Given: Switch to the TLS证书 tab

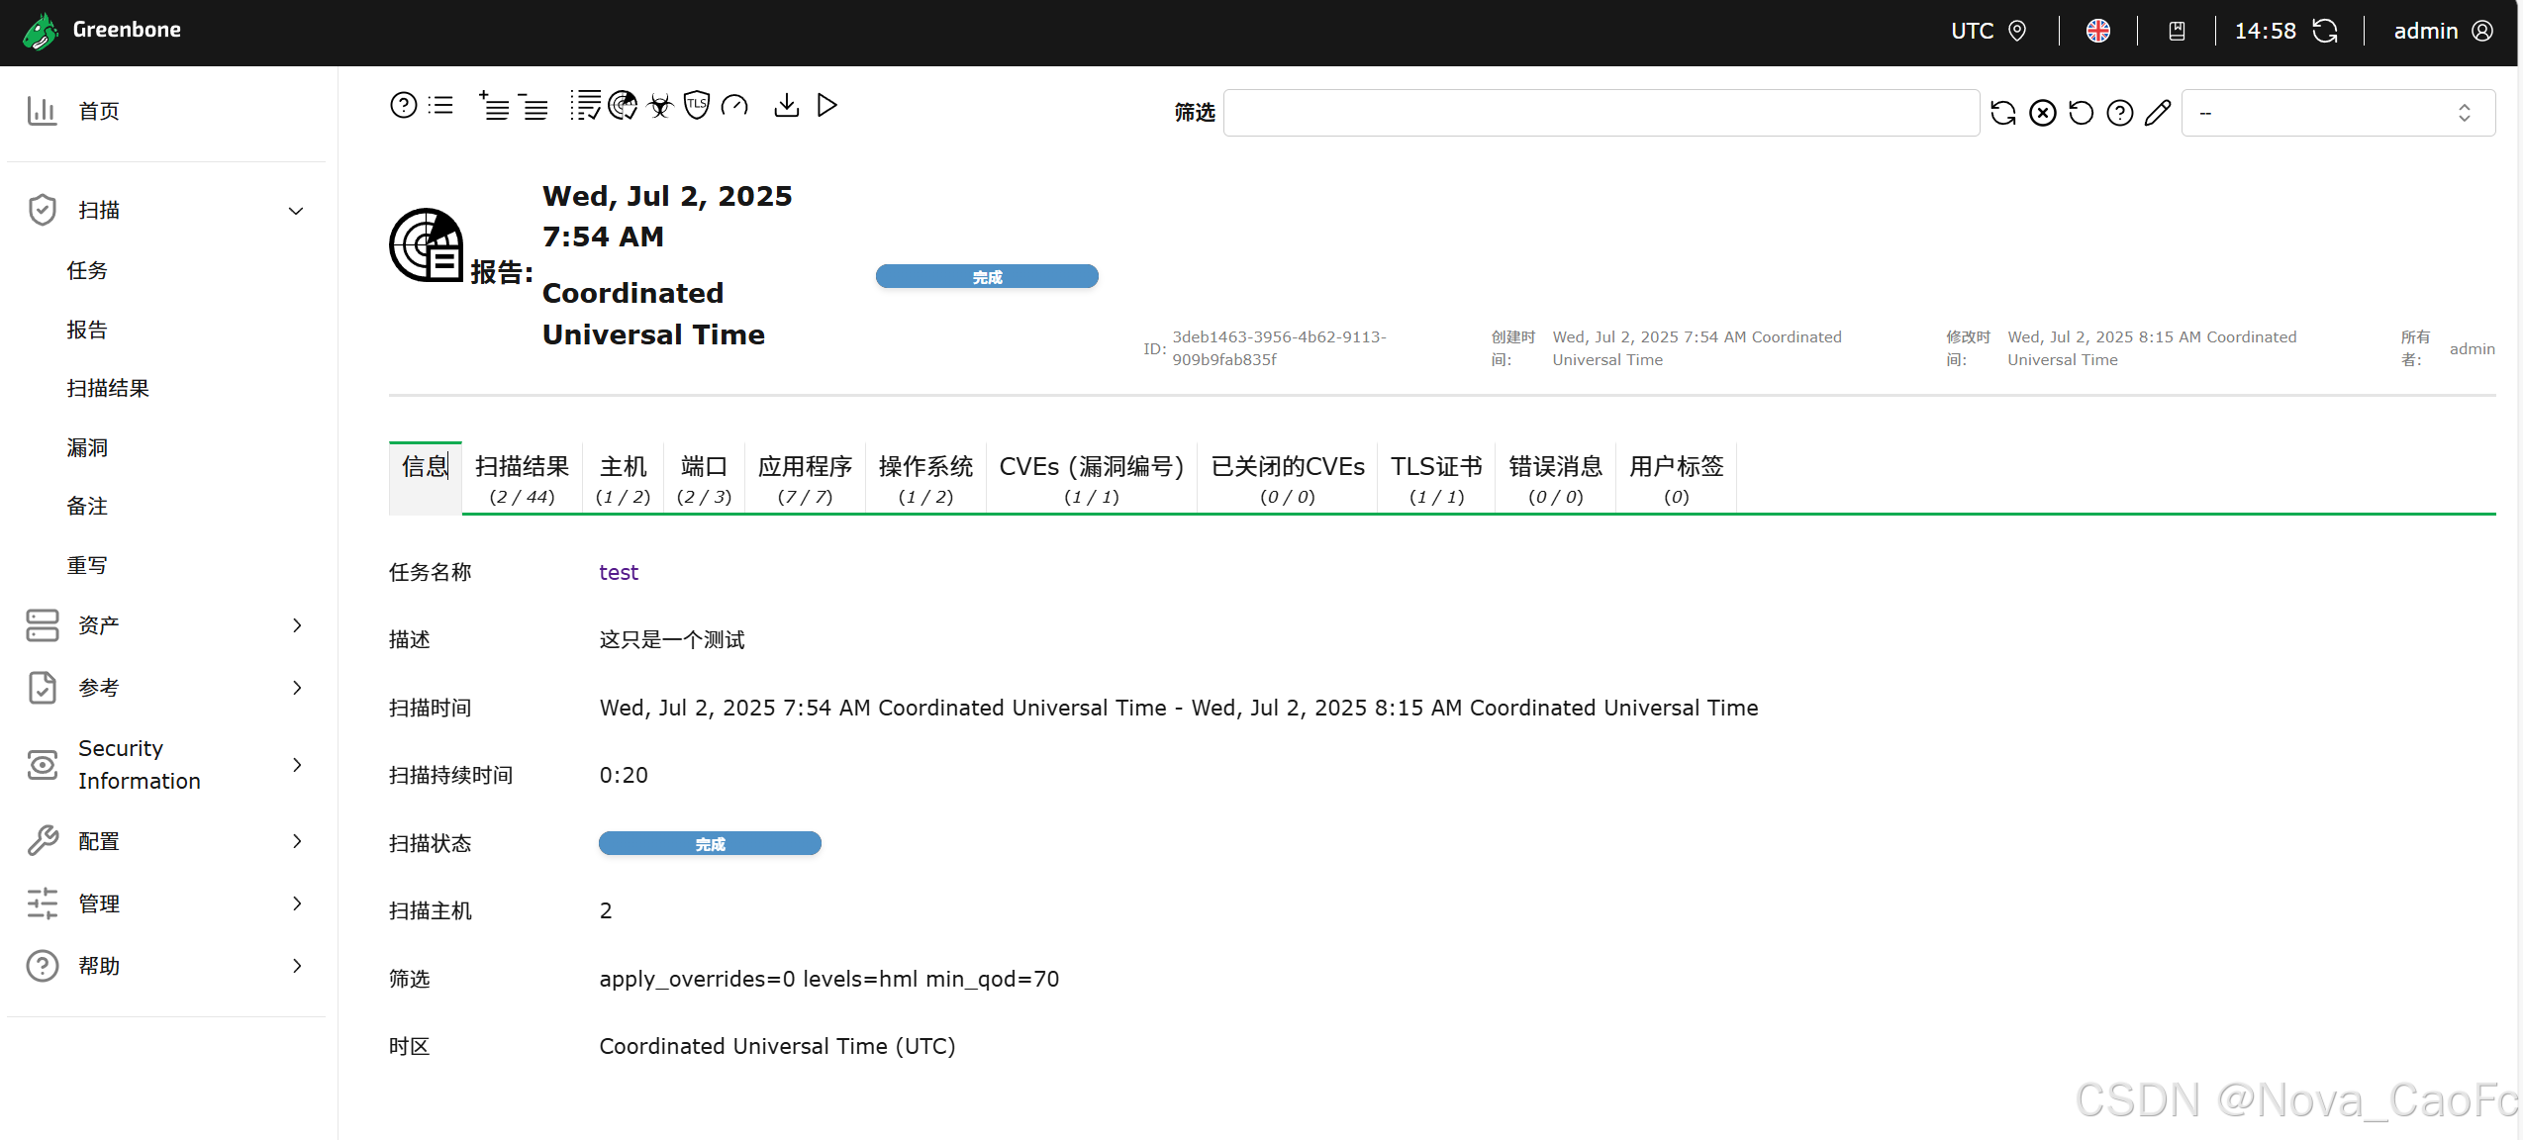Looking at the screenshot, I should (x=1435, y=478).
